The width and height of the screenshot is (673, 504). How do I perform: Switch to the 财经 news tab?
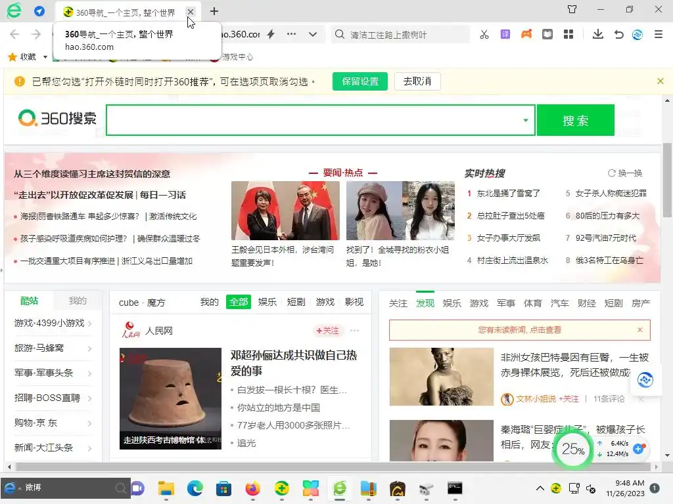(586, 303)
